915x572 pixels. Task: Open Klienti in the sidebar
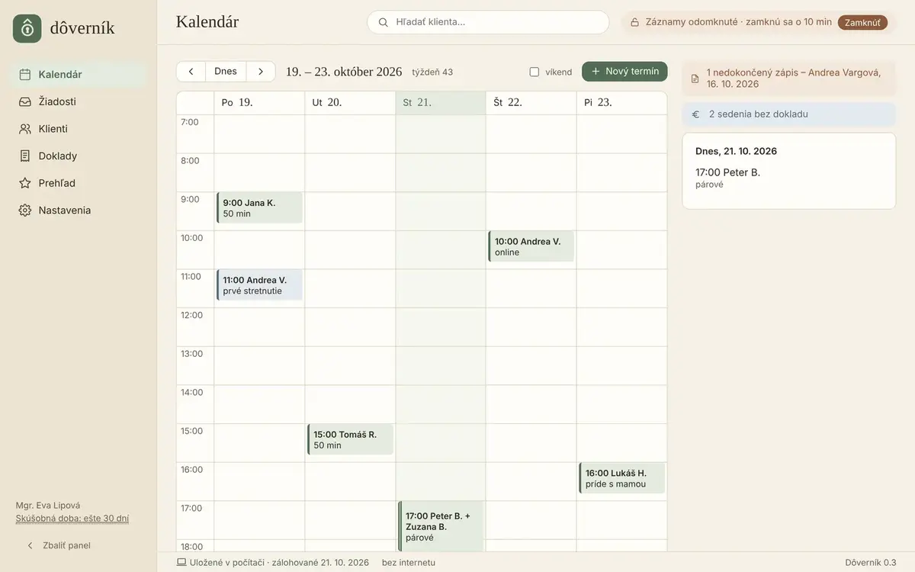click(x=79, y=129)
